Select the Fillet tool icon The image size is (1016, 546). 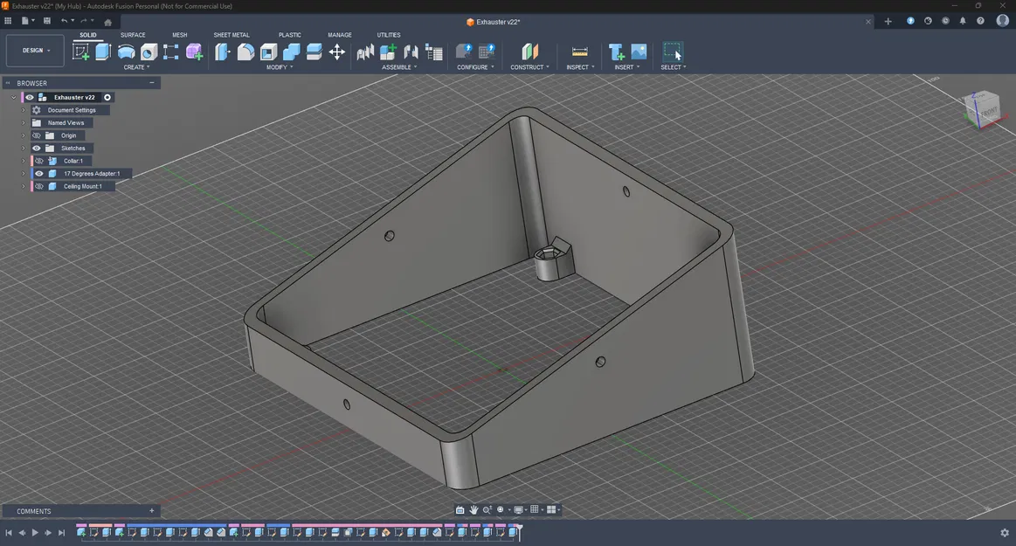tap(246, 52)
